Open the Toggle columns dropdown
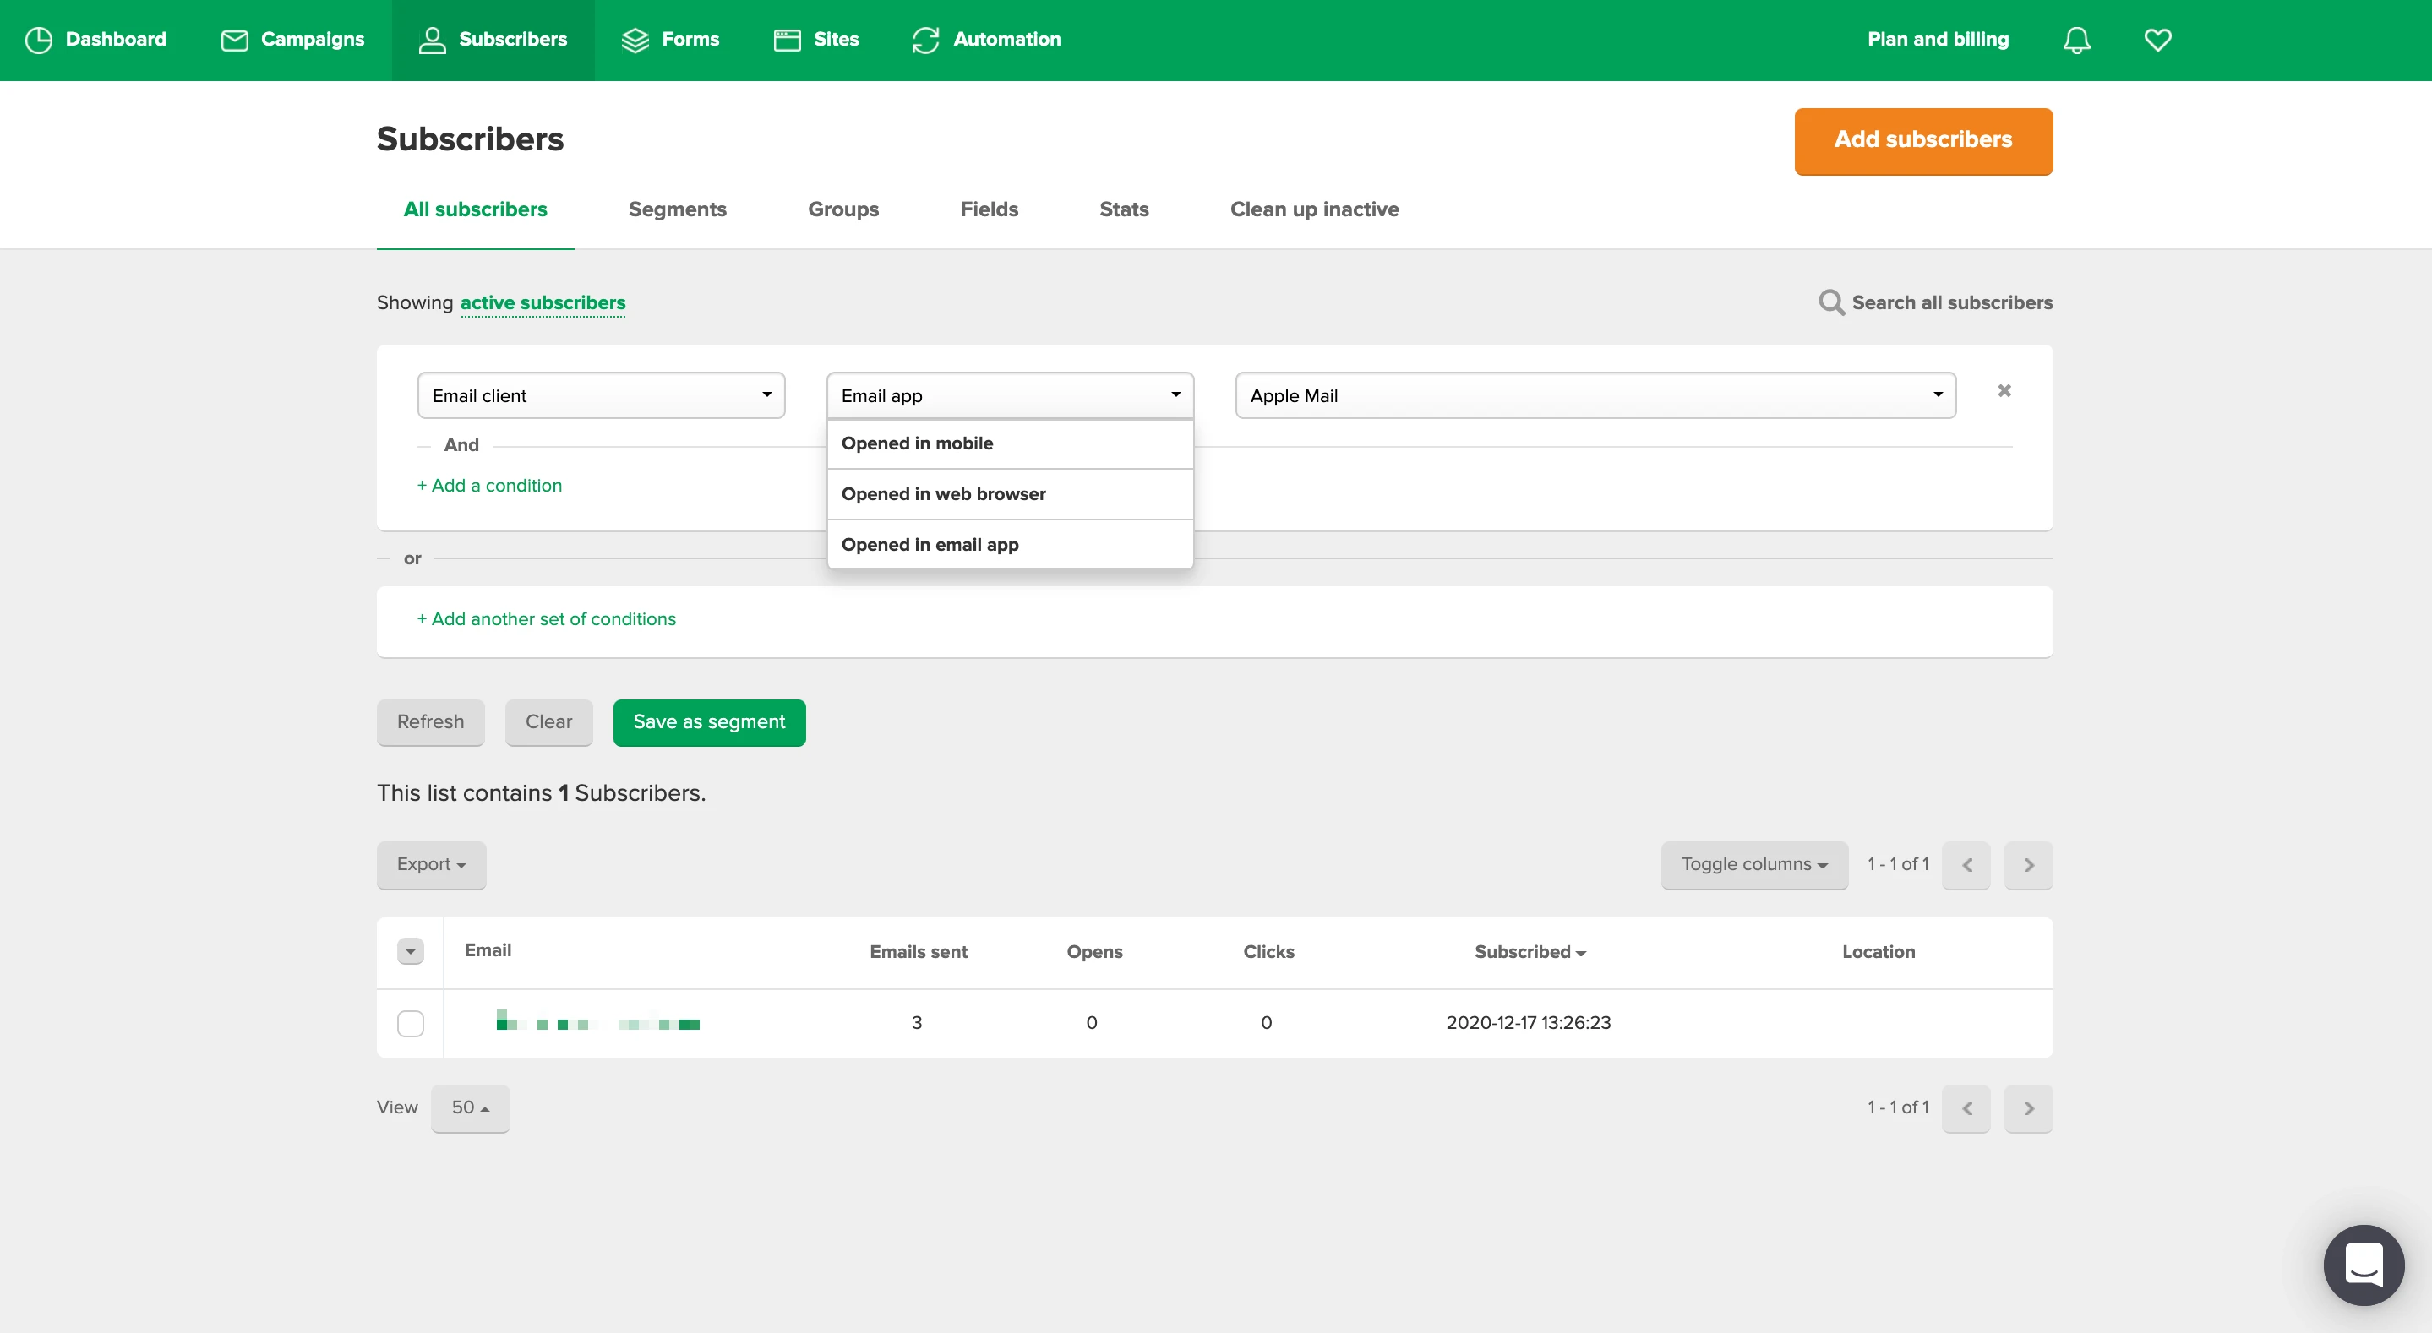Image resolution: width=2432 pixels, height=1333 pixels. tap(1754, 865)
